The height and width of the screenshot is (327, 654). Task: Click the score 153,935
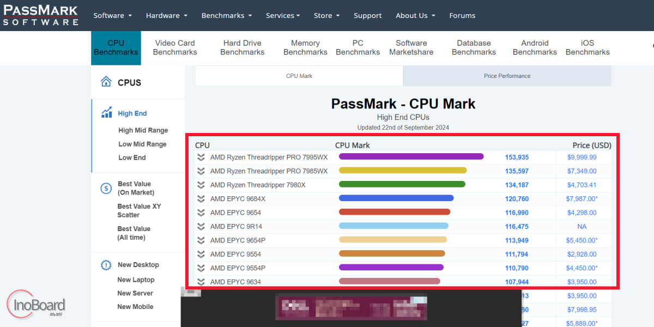(517, 158)
